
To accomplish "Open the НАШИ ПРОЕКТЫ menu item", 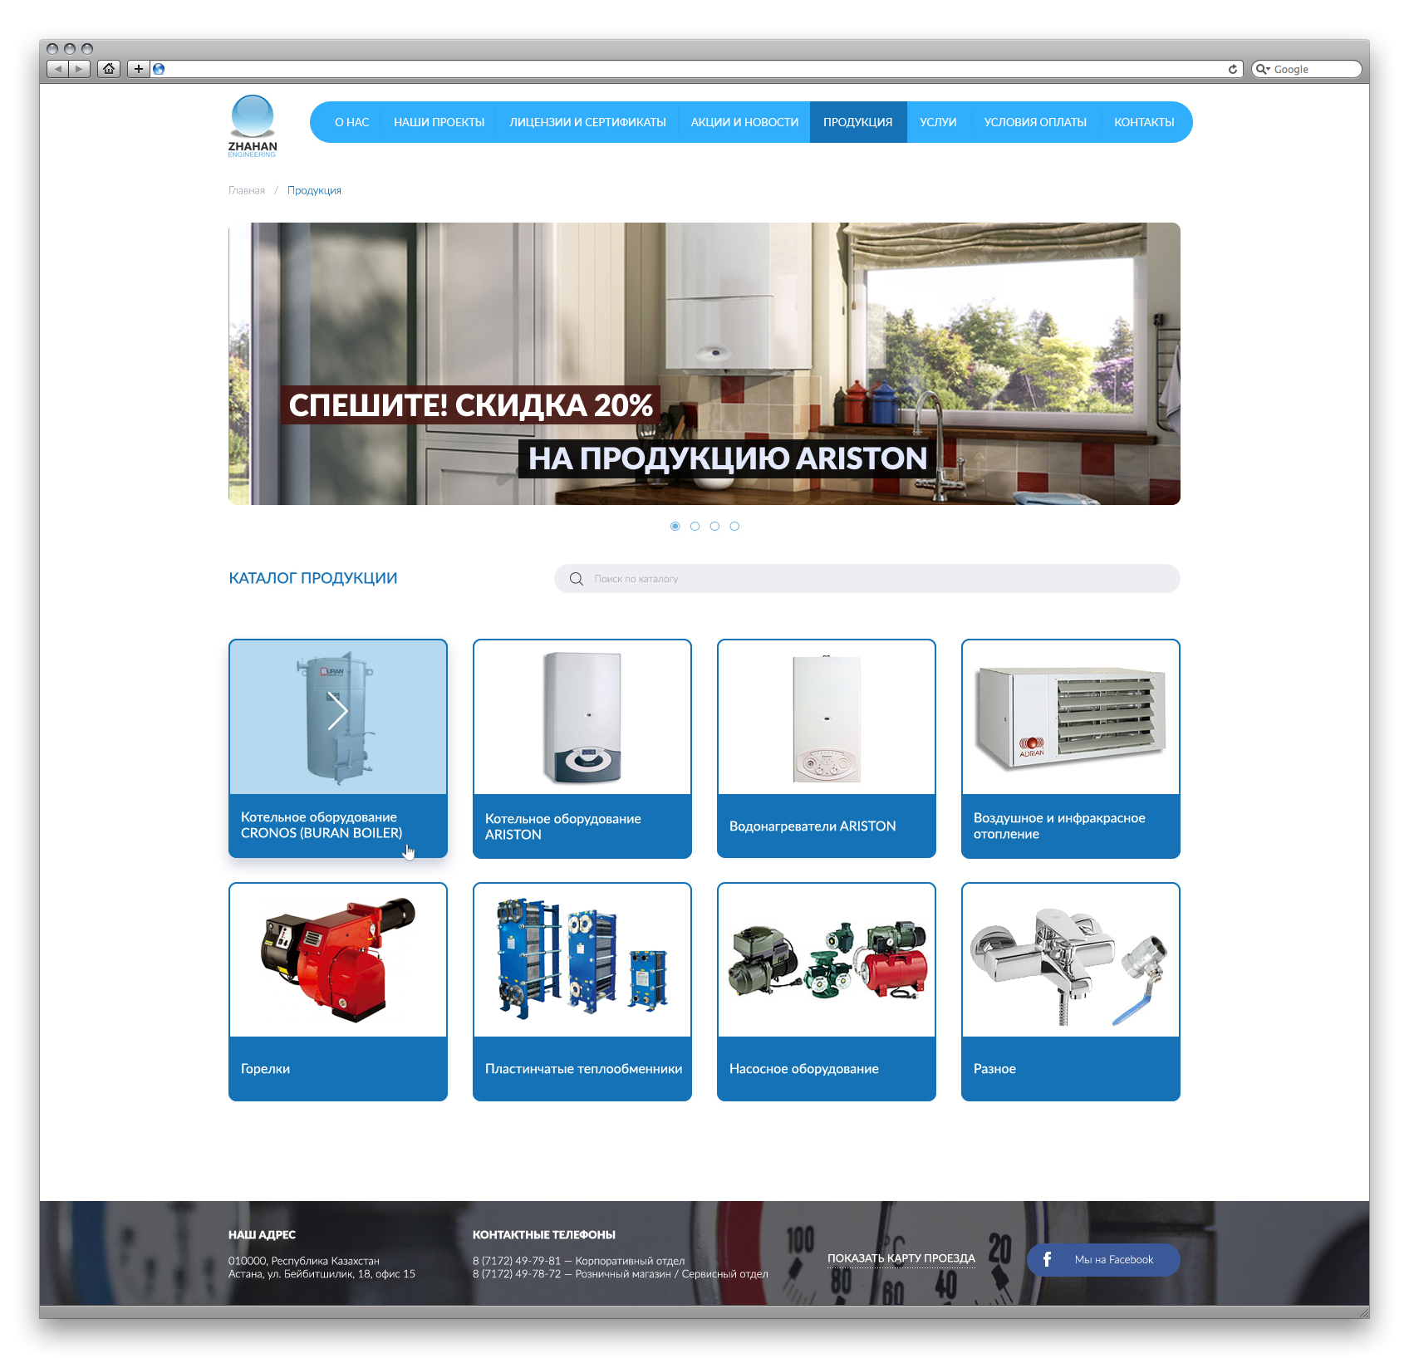I will point(439,122).
